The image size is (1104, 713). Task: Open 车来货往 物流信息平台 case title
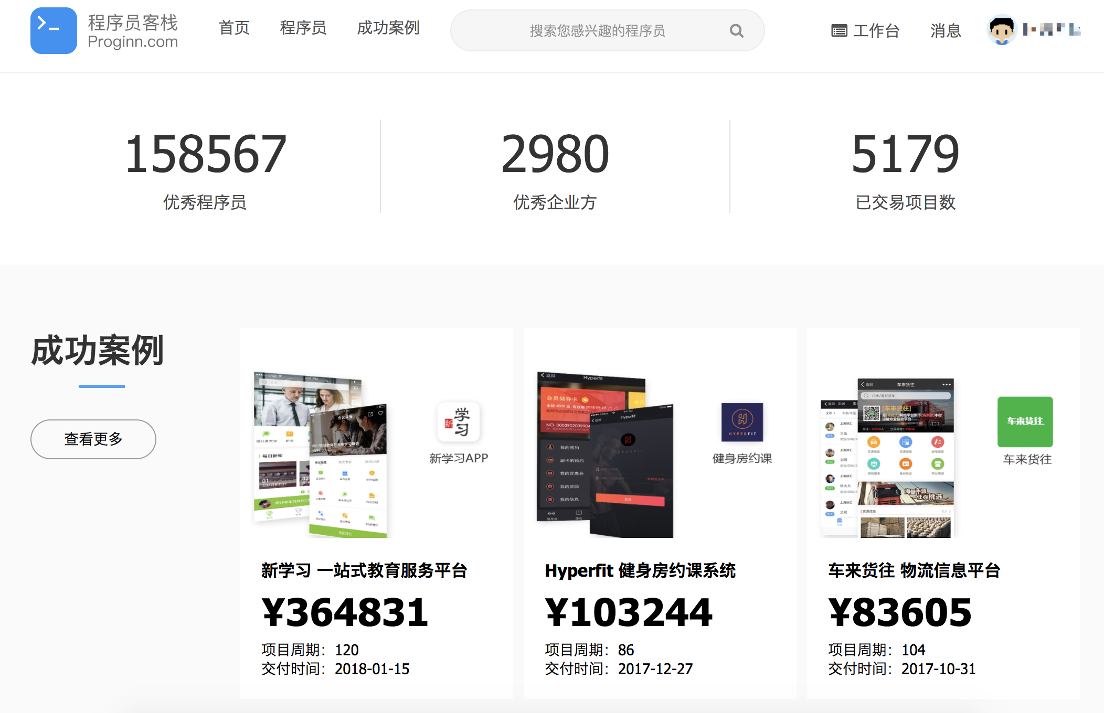(x=914, y=570)
